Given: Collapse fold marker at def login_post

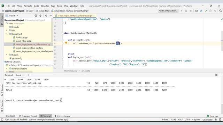Looking at the screenshot, I should click(63, 57).
